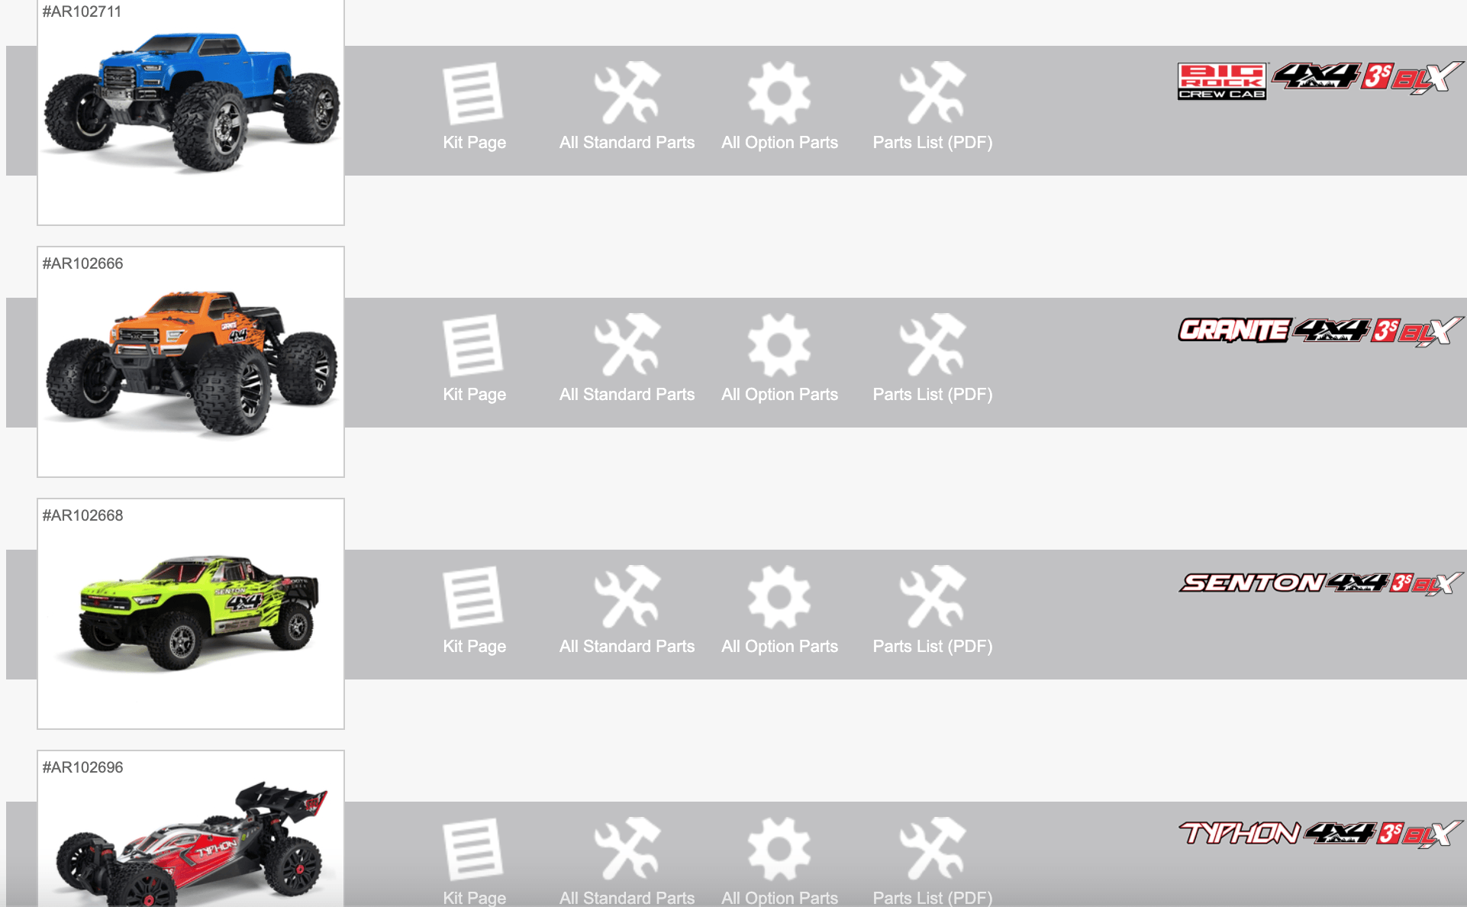Open Kit Page icon for Senton 4x4
This screenshot has height=907, width=1467.
point(473,597)
